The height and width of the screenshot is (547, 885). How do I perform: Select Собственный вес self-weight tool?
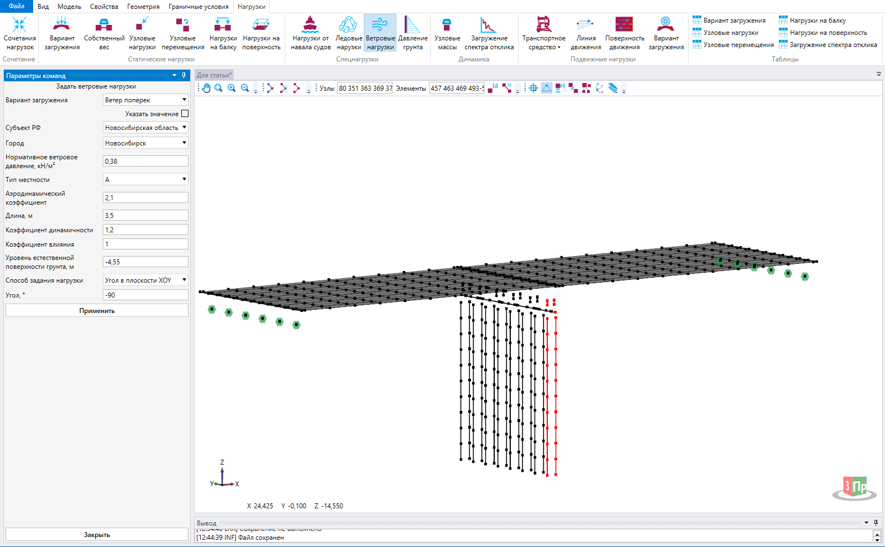(x=104, y=33)
